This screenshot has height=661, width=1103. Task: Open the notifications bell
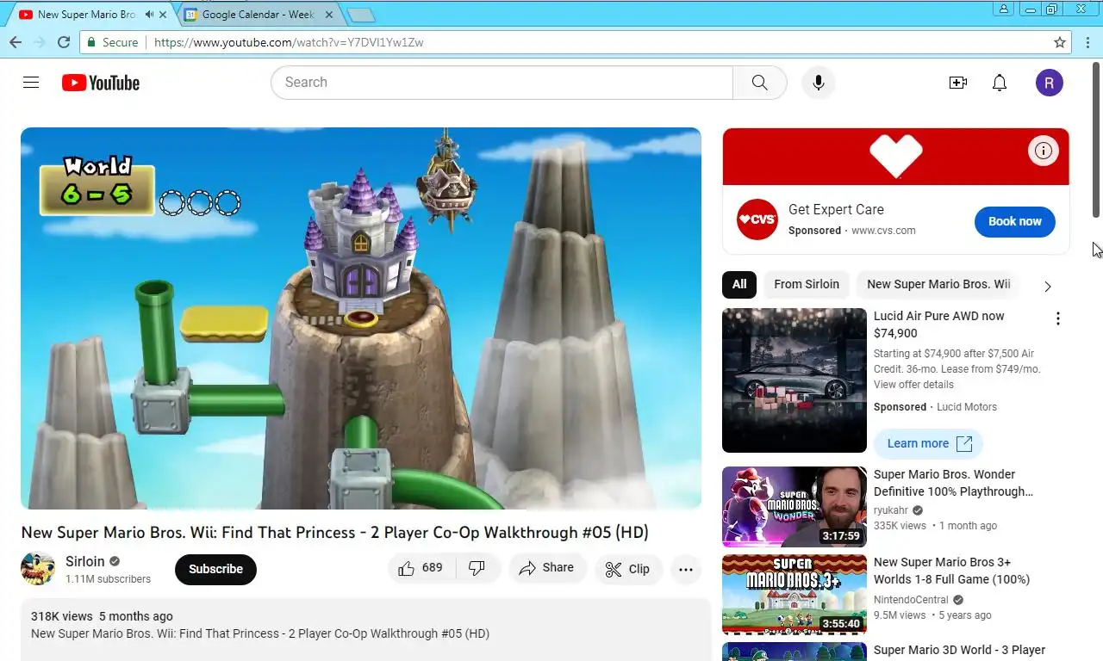tap(1000, 83)
